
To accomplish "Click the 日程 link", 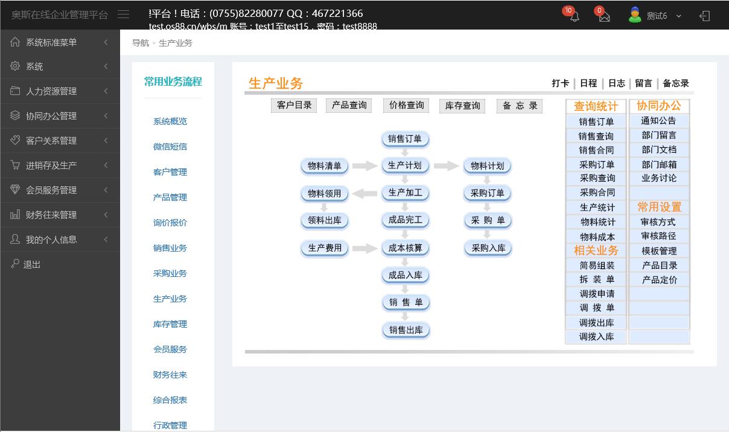I will 588,83.
